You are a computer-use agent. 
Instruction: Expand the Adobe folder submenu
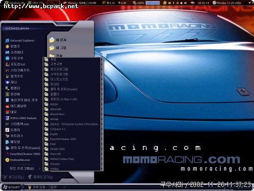(73, 104)
